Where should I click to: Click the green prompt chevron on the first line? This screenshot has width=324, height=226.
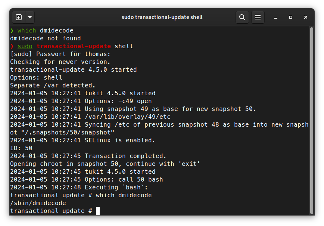point(12,31)
